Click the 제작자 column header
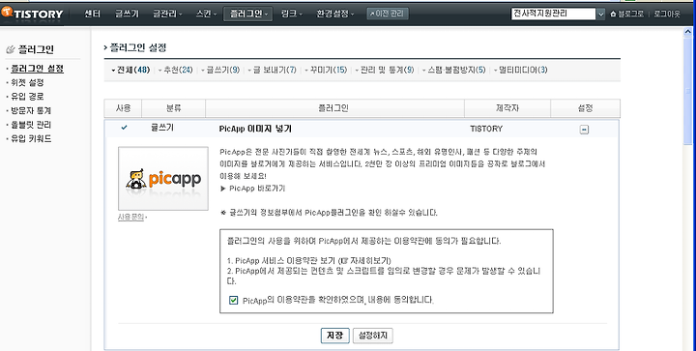This screenshot has width=696, height=351. click(507, 108)
